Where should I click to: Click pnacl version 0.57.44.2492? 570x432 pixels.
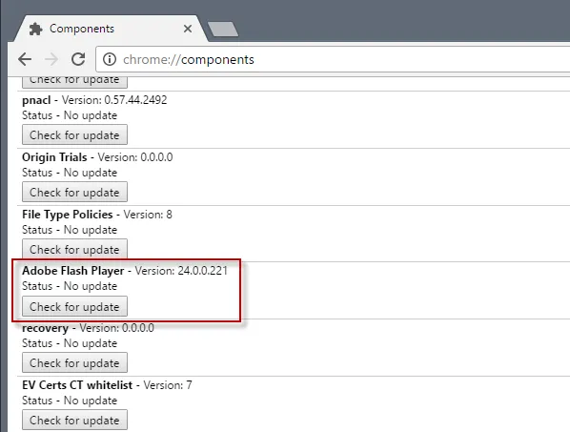tap(114, 100)
